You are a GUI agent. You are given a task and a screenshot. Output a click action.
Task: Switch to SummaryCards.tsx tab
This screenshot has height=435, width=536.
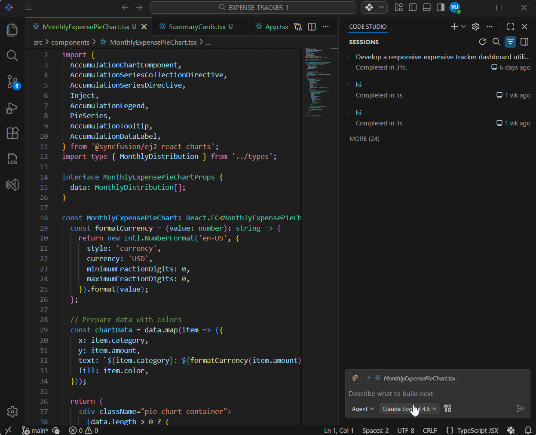point(197,27)
